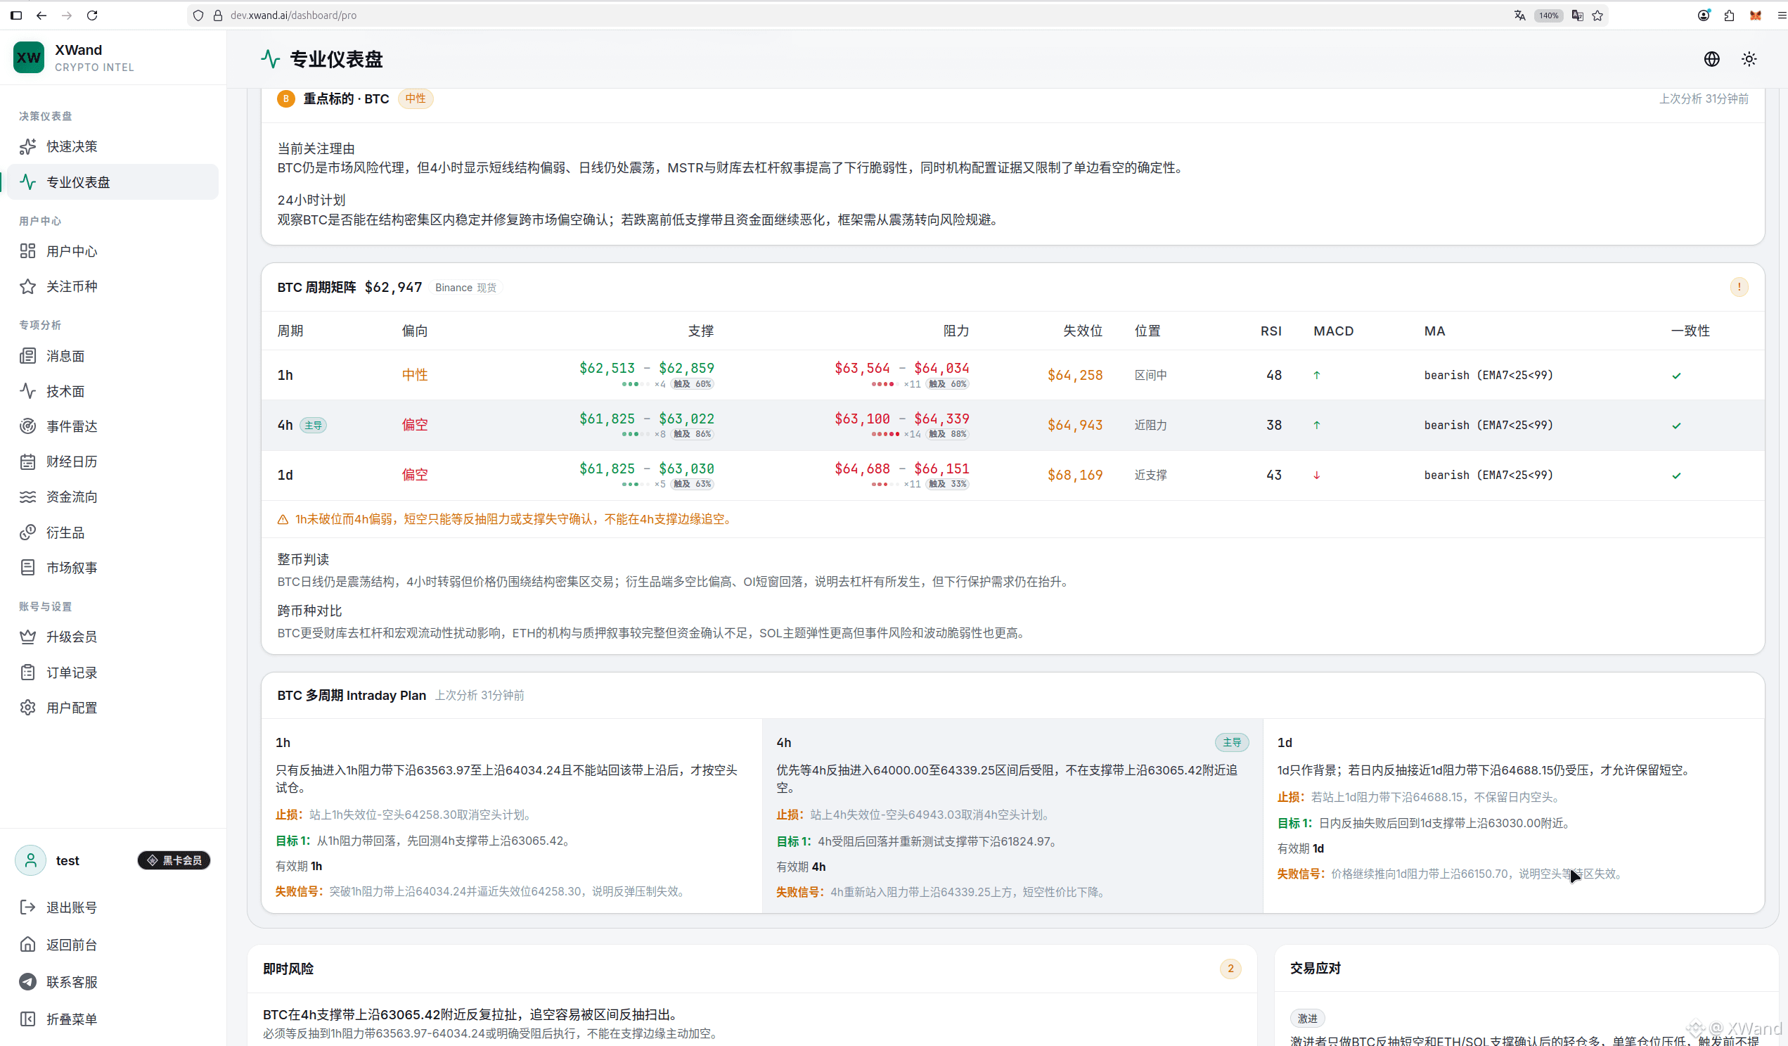Screen dimensions: 1788x1046
Task: Click the 即时风险 count badge 2
Action: click(1230, 968)
